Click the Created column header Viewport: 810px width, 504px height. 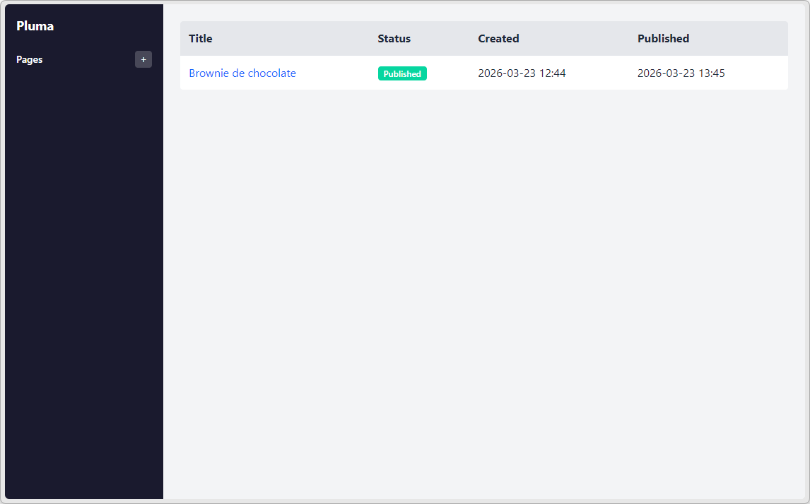coord(498,39)
